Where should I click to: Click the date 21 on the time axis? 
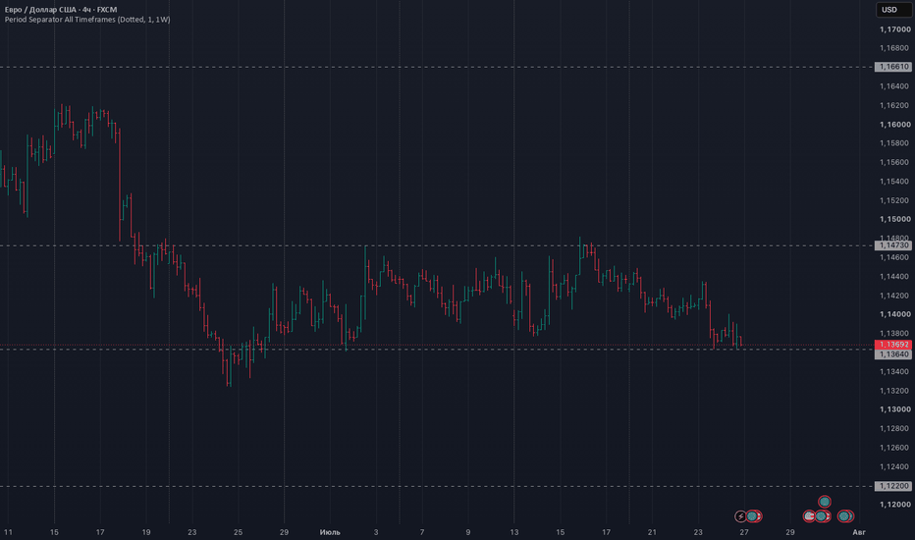(652, 532)
